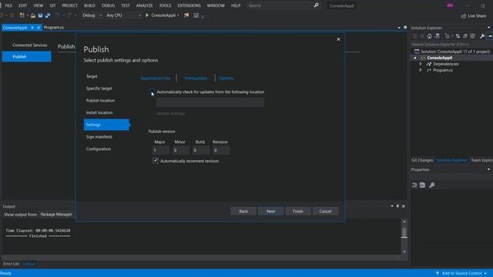Viewport: 493px width, 277px height.
Task: Click the Cancel button
Action: point(325,212)
